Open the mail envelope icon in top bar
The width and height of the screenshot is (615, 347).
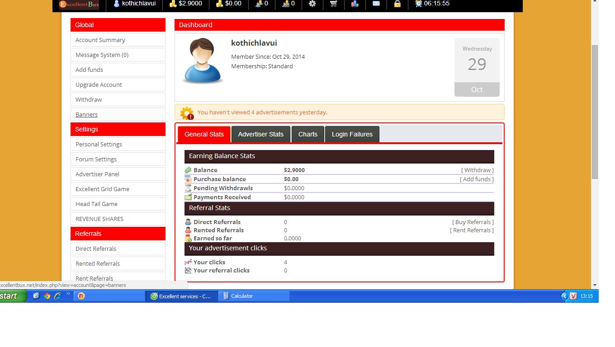click(376, 4)
